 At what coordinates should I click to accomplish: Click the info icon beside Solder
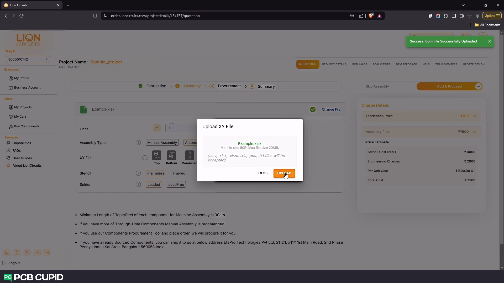point(138,184)
